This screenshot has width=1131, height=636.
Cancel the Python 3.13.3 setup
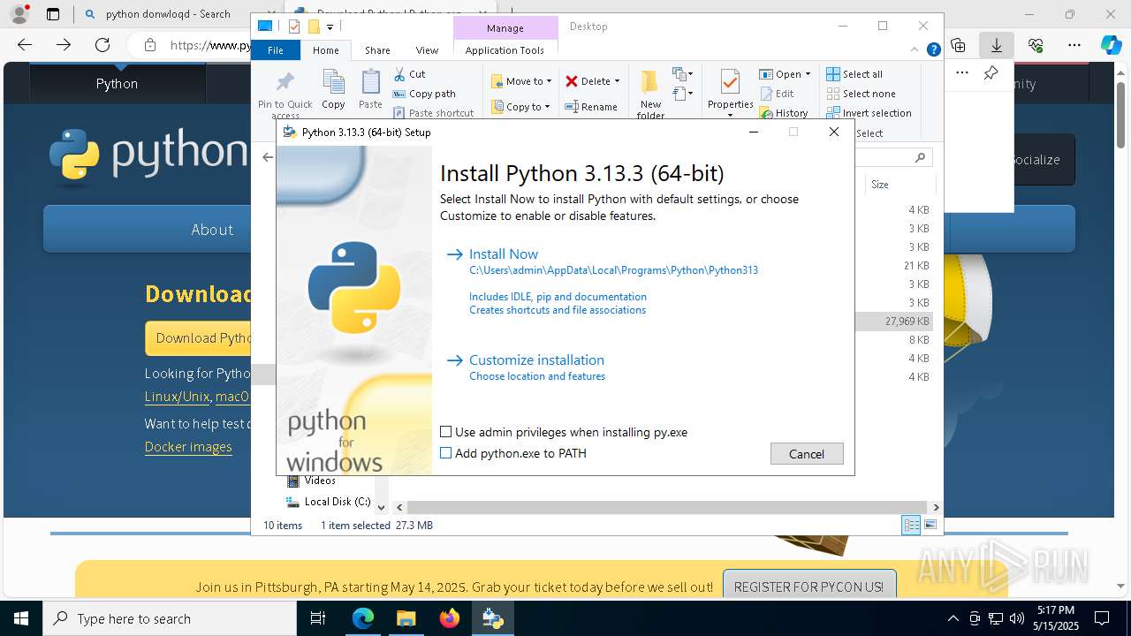click(807, 454)
